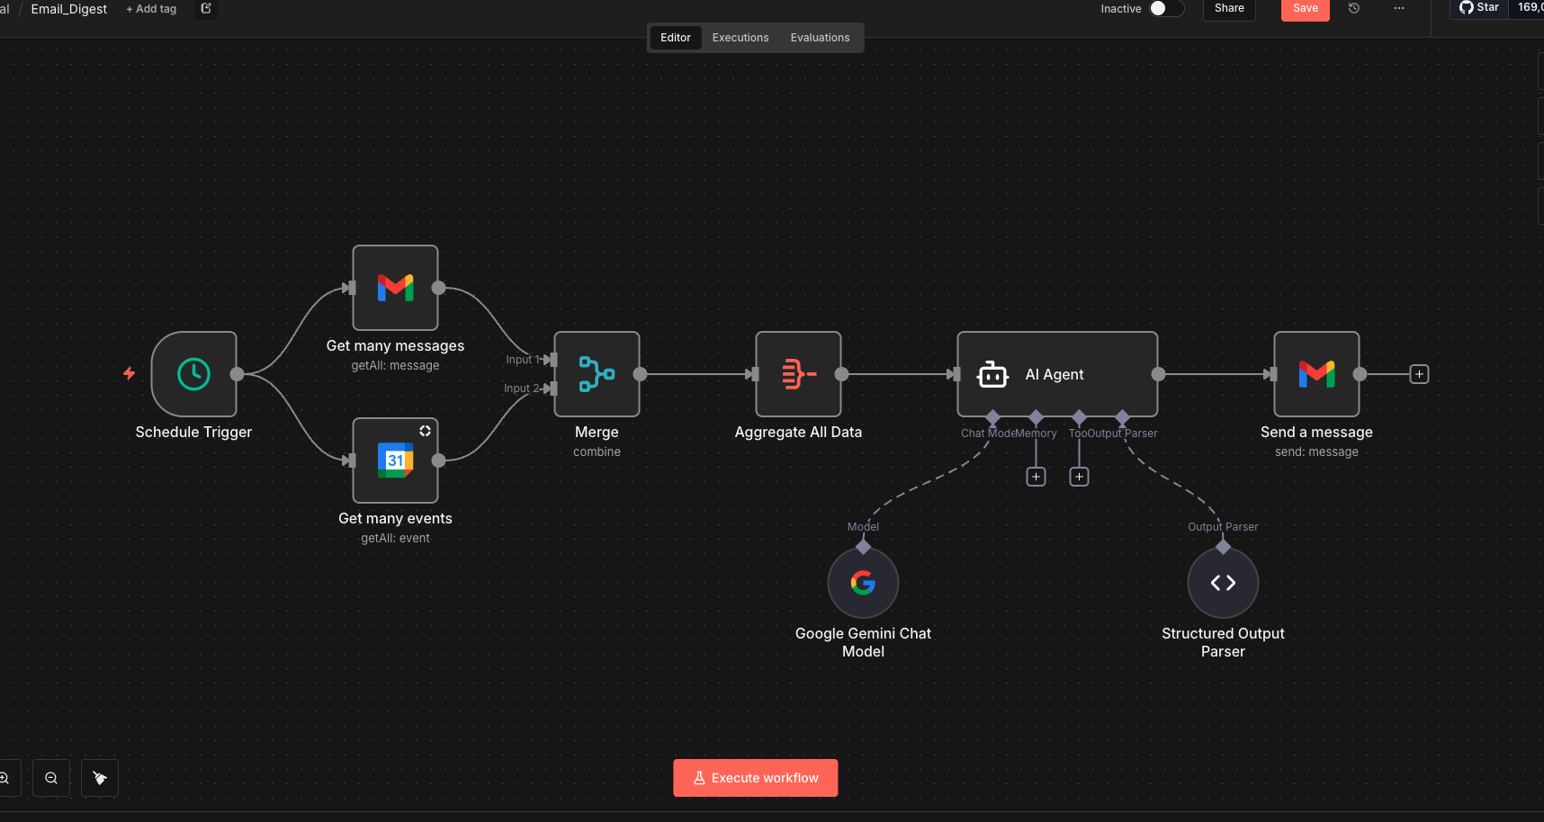
Task: Open the Gmail "Get many messages" node
Action: click(x=395, y=288)
